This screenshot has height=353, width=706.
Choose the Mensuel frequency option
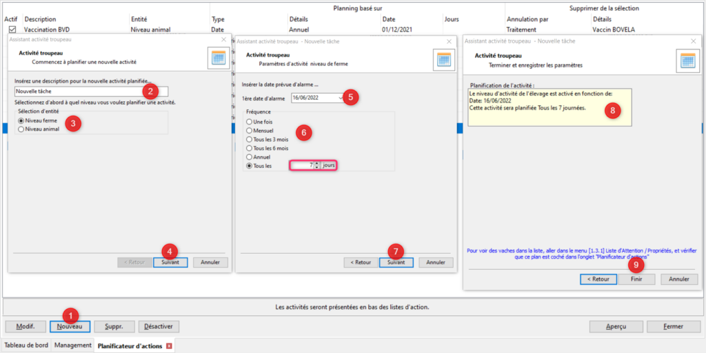pyautogui.click(x=250, y=130)
